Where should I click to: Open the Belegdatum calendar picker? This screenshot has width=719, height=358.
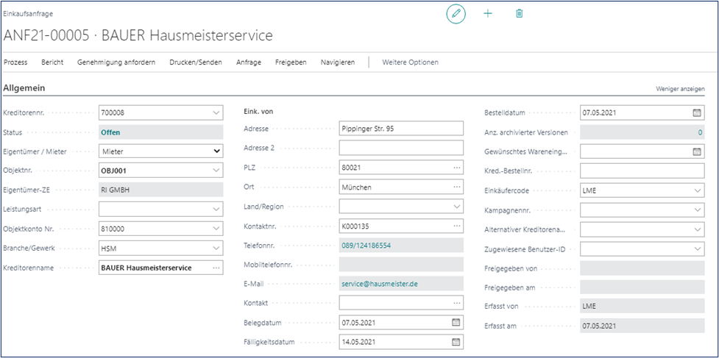(x=456, y=323)
